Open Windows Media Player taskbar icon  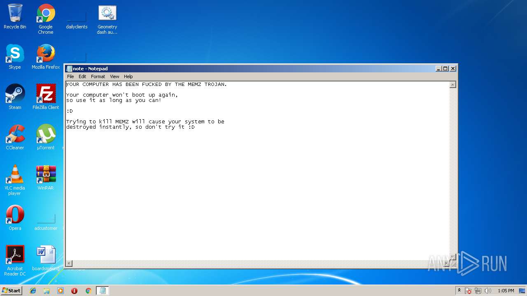pyautogui.click(x=61, y=291)
